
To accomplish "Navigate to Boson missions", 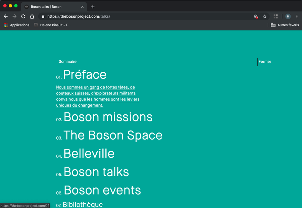I will tap(108, 117).
